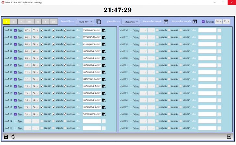Click the pre-bell sound upload icon
Screen dimensions: 236x145
point(166,21)
